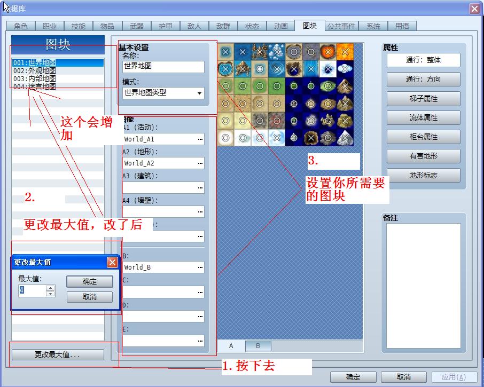Click inside the 备注 notes box
The image size is (484, 387).
tap(424, 286)
